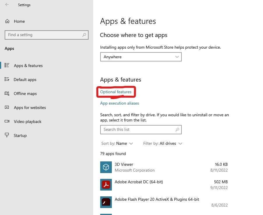This screenshot has width=263, height=215.
Task: Open the Anywhere app source dropdown
Action: [141, 57]
